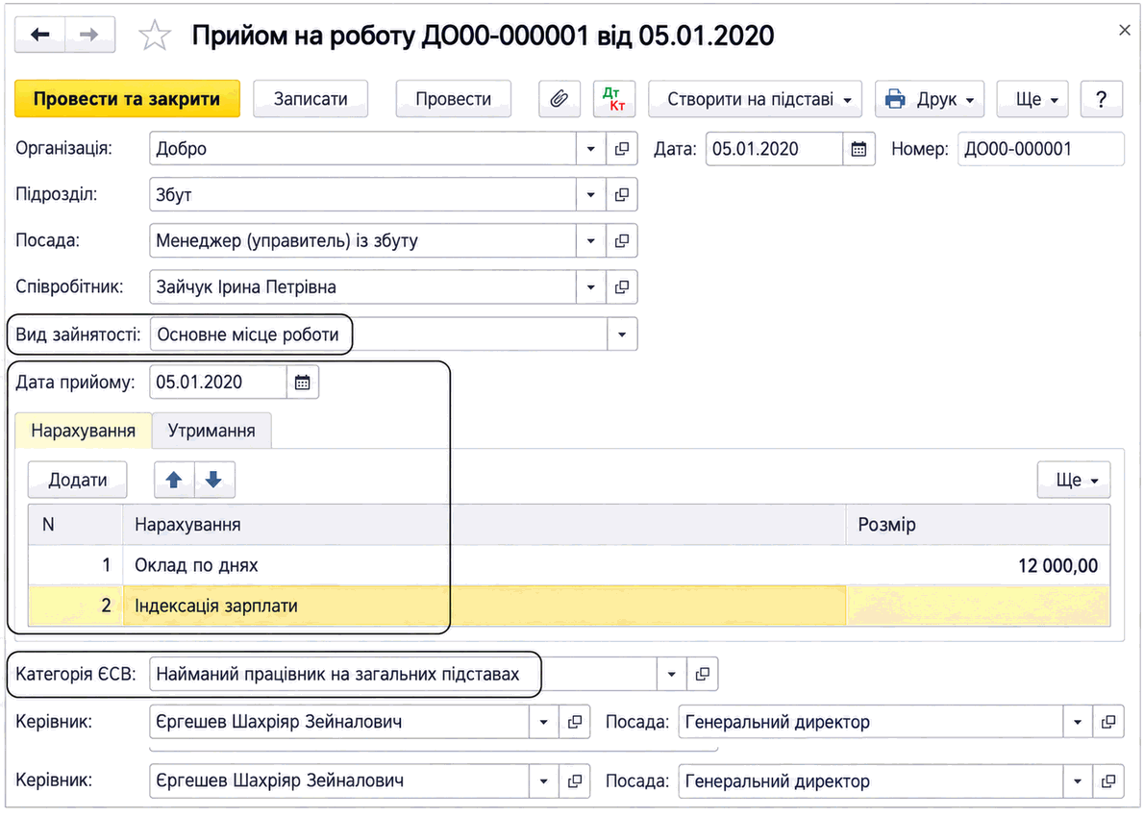Open Підрозділ Збут record link icon
Screen dimensions: 1144x817
coord(622,195)
